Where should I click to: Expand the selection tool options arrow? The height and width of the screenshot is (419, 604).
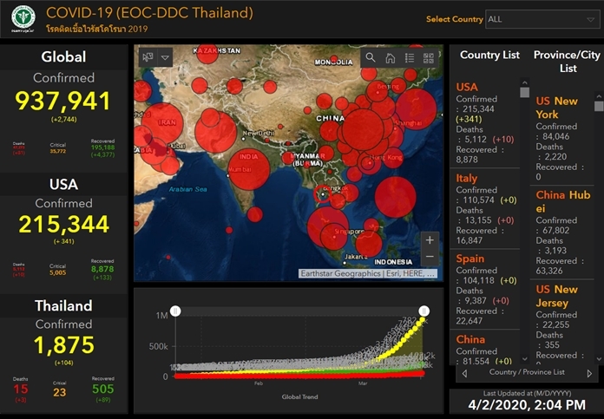165,58
